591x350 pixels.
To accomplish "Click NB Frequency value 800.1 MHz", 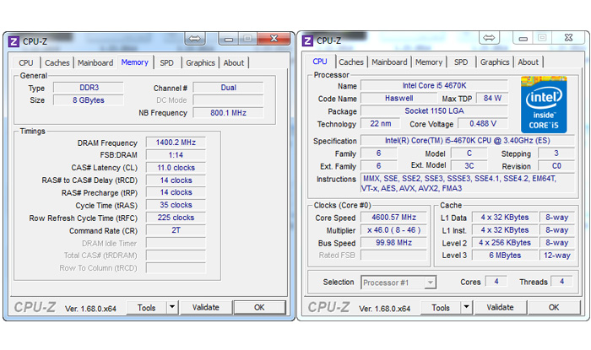I will (x=229, y=112).
